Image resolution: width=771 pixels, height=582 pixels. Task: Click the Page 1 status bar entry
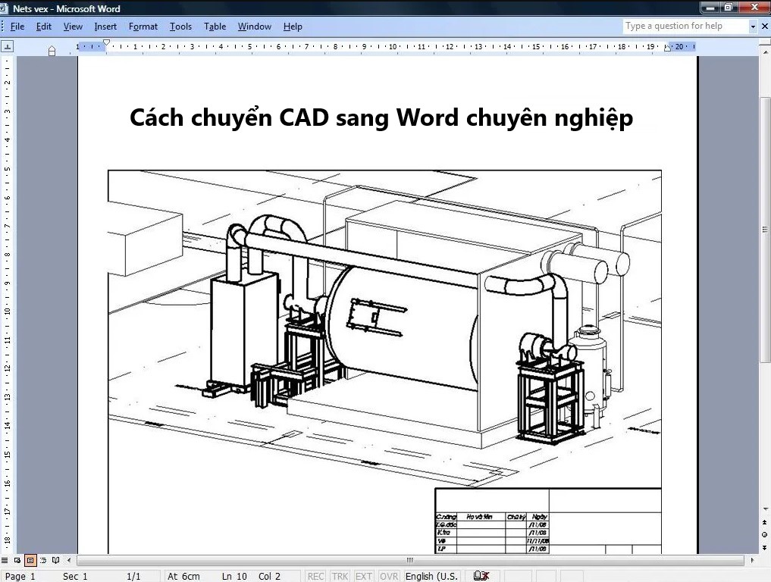20,576
